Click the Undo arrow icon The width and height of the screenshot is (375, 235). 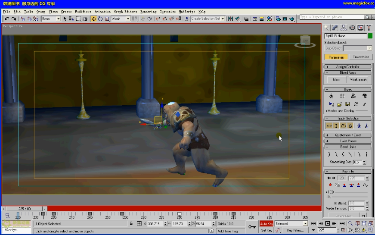point(7,19)
